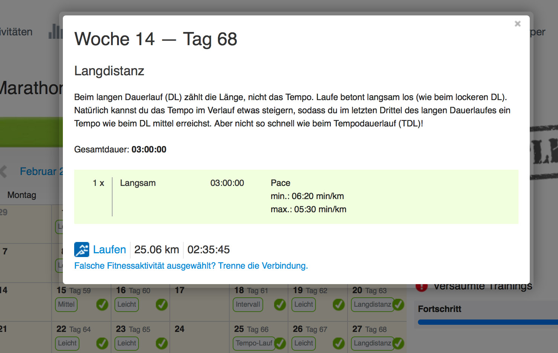This screenshot has height=353, width=558.
Task: Click green checkmark on day 23 Leicht
Action: pyautogui.click(x=162, y=343)
